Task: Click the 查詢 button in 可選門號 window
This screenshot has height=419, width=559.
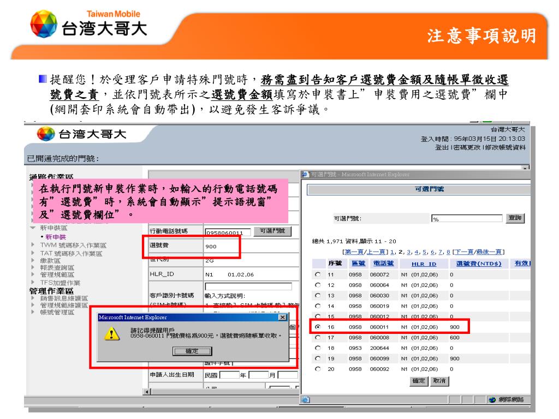Action: [x=515, y=218]
